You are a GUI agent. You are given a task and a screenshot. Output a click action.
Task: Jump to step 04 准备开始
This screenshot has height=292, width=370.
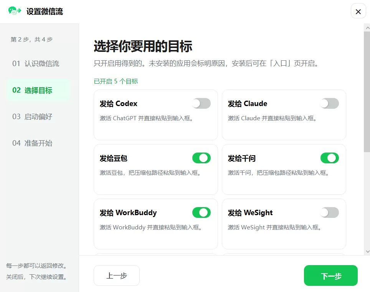(x=38, y=143)
